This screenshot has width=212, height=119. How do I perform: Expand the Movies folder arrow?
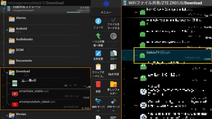tap(7, 115)
